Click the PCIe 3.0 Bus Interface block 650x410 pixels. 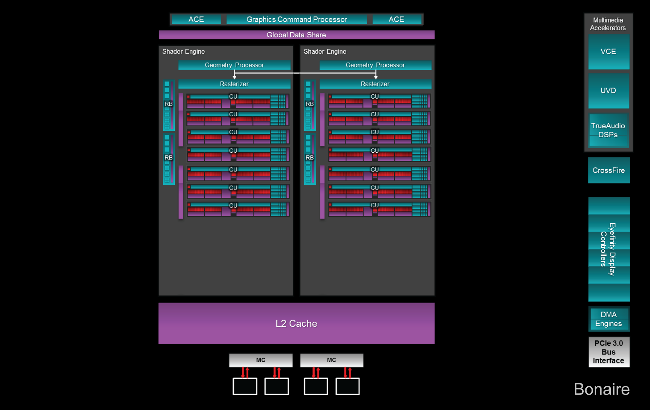click(609, 352)
